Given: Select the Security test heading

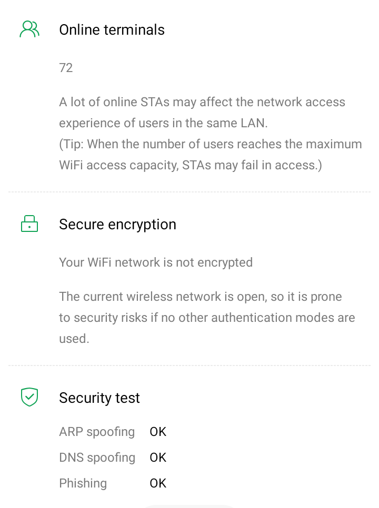Looking at the screenshot, I should tap(99, 398).
